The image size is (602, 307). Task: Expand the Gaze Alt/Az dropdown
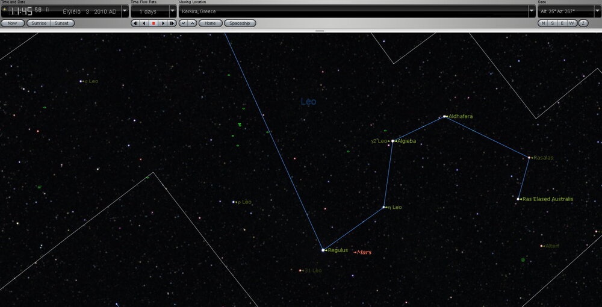pyautogui.click(x=597, y=11)
